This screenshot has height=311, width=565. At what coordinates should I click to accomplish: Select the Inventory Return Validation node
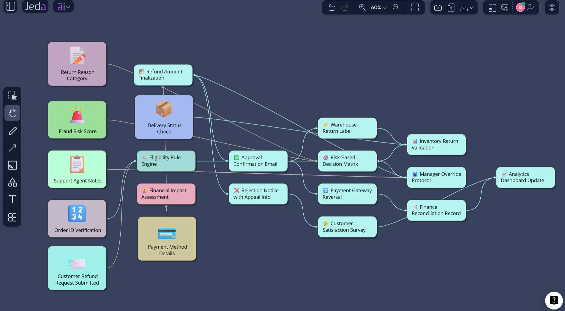(x=436, y=145)
